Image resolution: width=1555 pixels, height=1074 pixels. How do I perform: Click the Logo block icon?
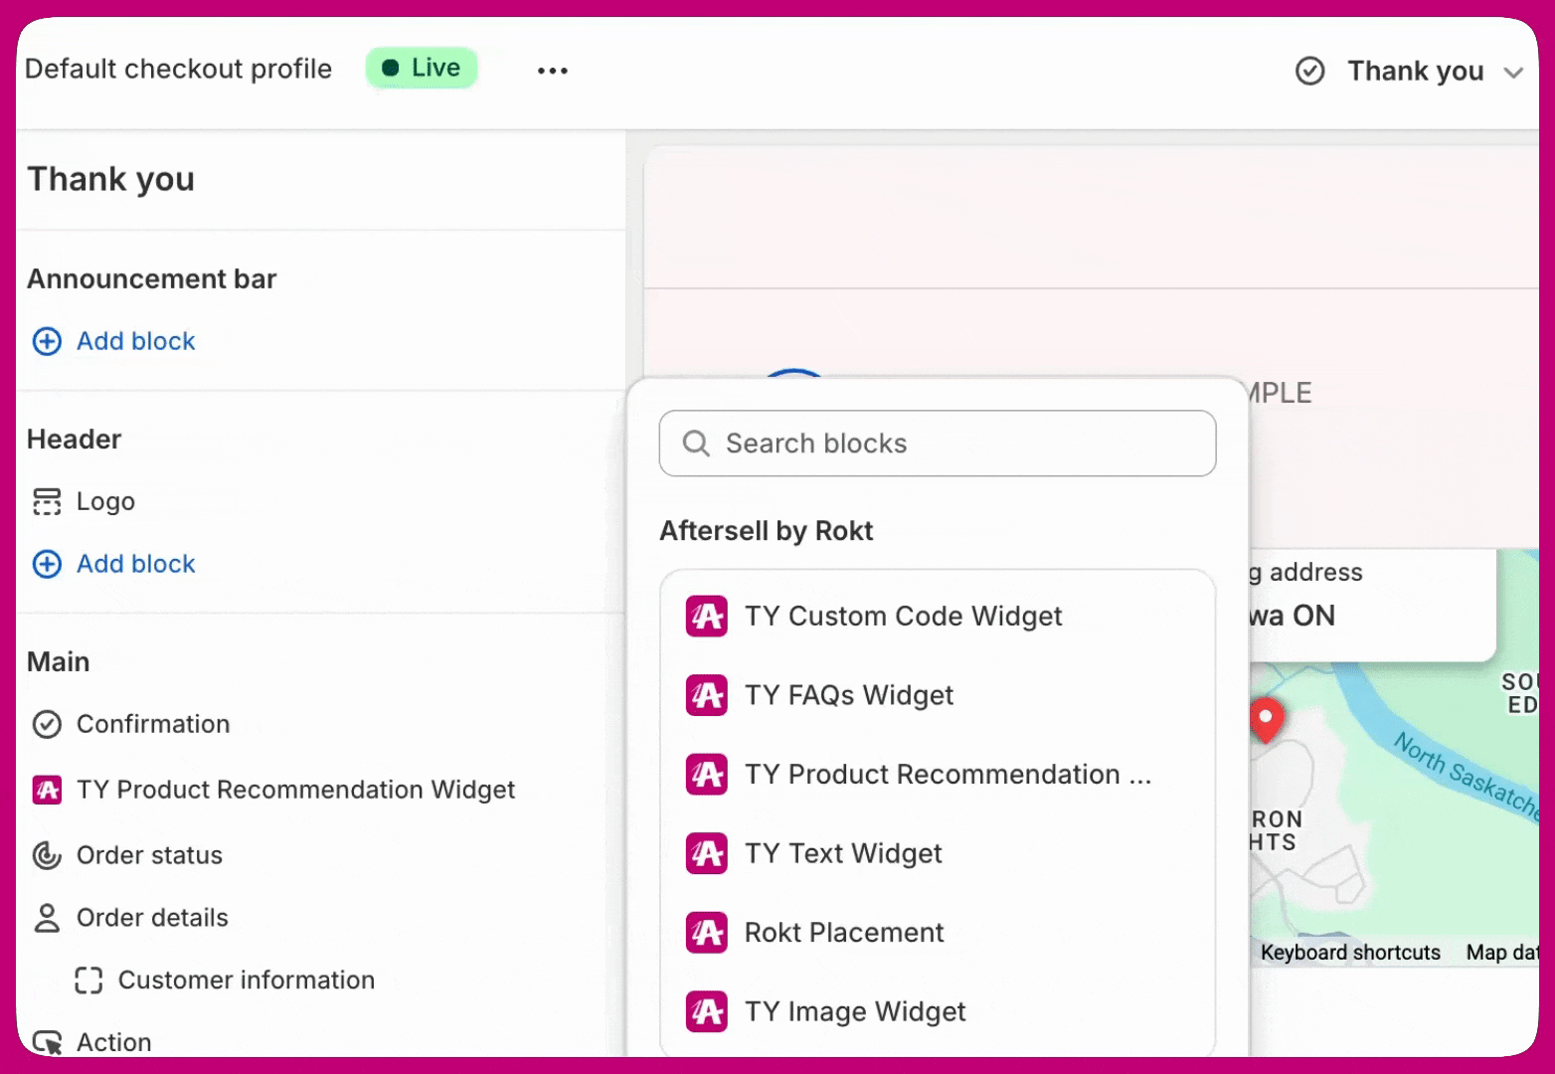47,501
